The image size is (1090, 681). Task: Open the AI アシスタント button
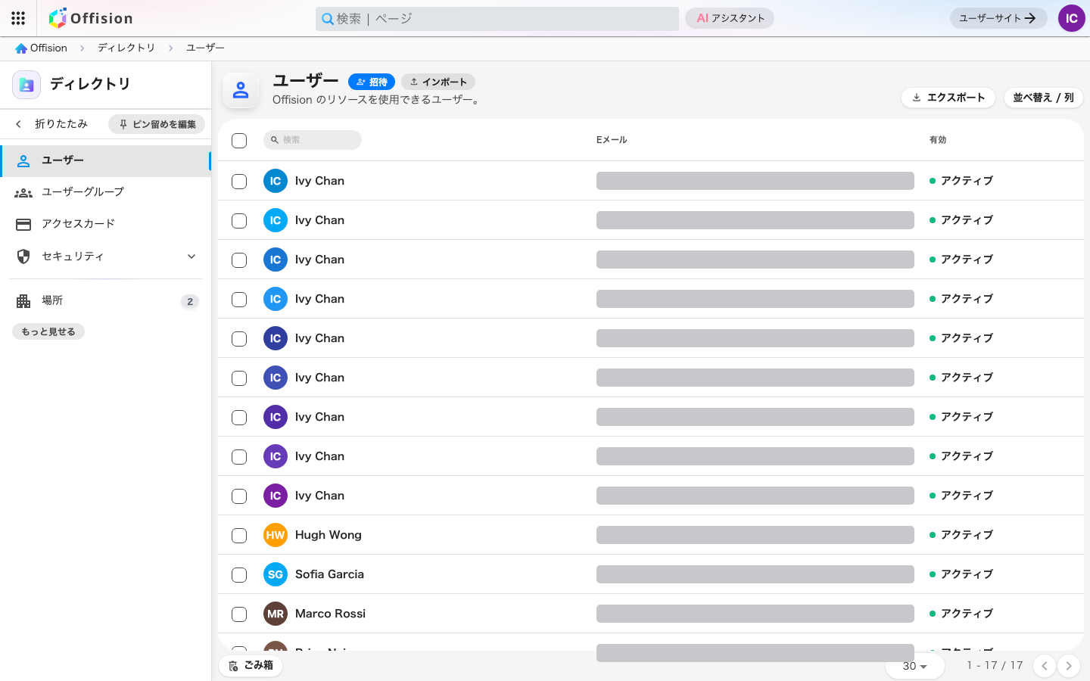pyautogui.click(x=730, y=18)
